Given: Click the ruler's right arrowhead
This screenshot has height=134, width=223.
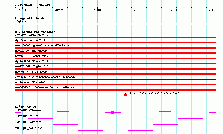Looking at the screenshot, I should pos(215,8).
